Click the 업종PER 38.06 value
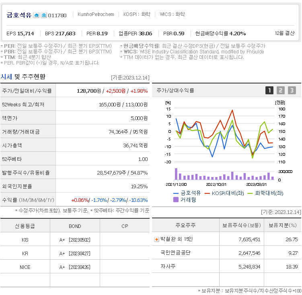The width and height of the screenshot is (302, 295). pos(136,34)
